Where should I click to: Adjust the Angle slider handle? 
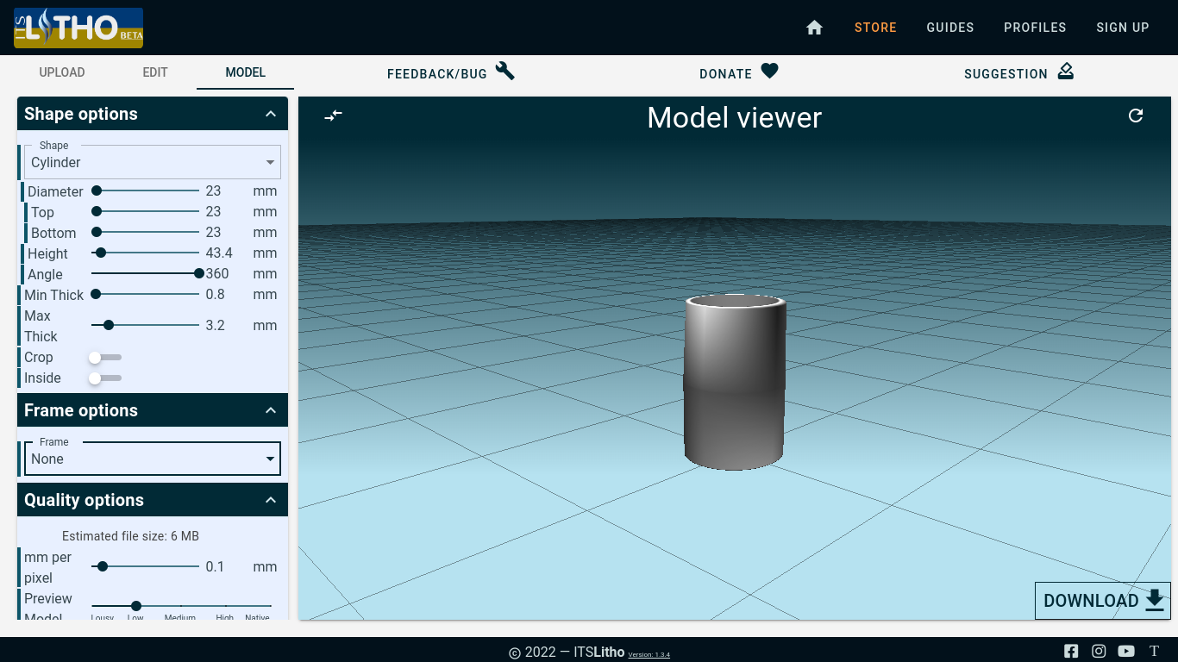(199, 273)
